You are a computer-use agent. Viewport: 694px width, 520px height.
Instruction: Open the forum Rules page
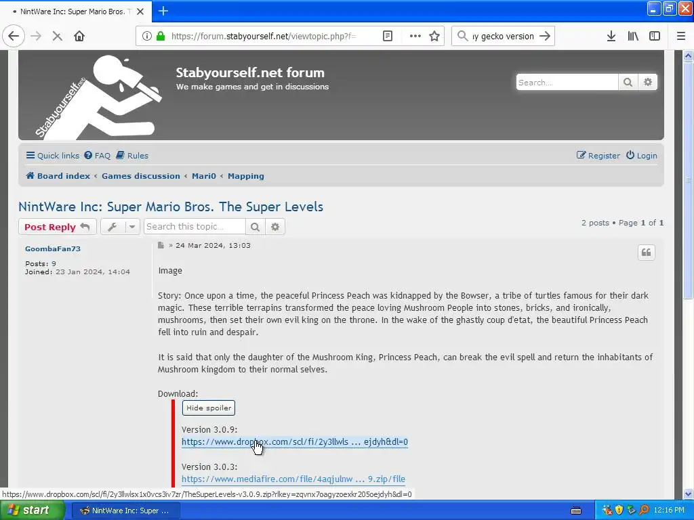pyautogui.click(x=132, y=156)
